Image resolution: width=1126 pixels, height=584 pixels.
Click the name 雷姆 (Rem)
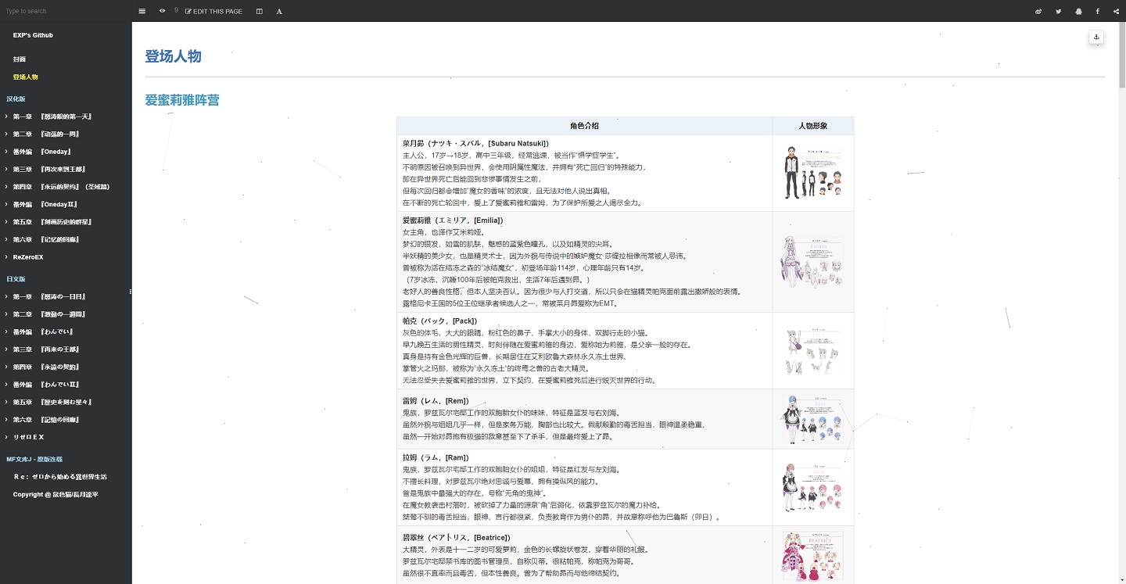436,401
